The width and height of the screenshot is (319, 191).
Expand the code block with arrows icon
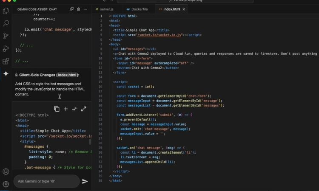click(84, 109)
